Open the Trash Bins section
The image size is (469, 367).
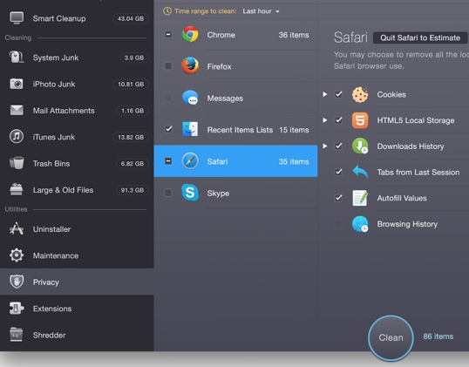coord(77,163)
